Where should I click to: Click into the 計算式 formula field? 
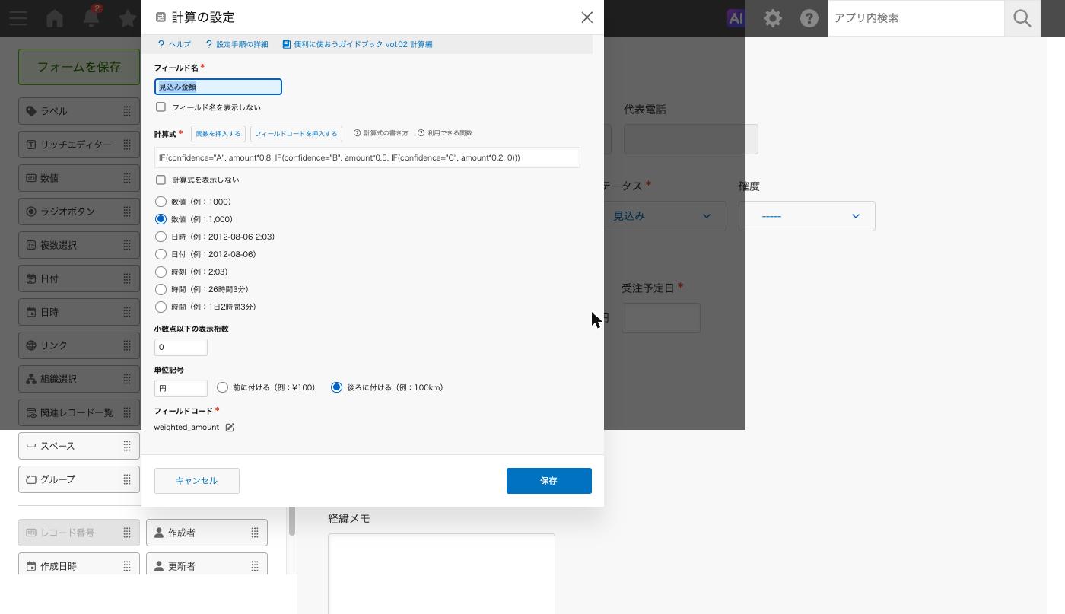pos(367,157)
